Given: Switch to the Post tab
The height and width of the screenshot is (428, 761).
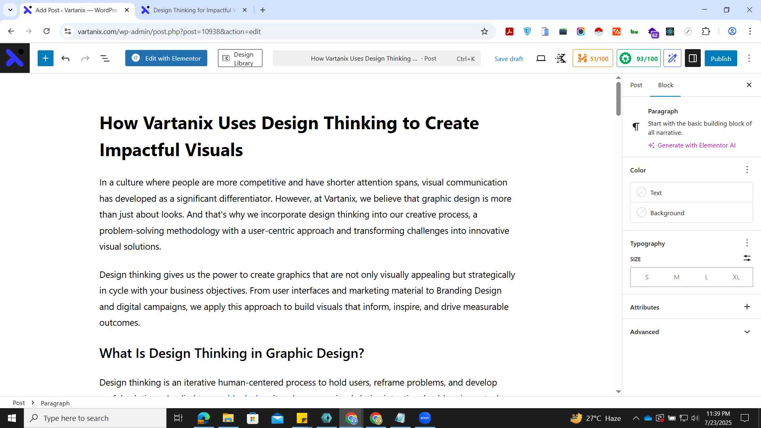Looking at the screenshot, I should pos(636,85).
